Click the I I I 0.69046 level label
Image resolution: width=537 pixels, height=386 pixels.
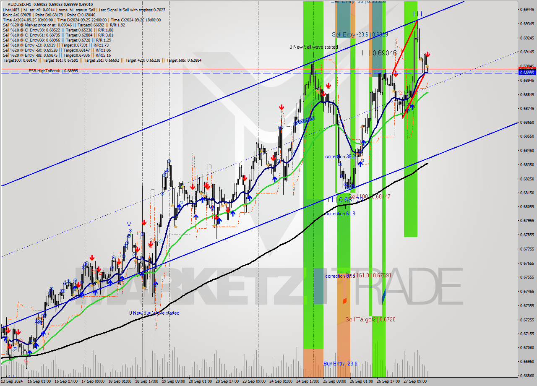pyautogui.click(x=379, y=53)
